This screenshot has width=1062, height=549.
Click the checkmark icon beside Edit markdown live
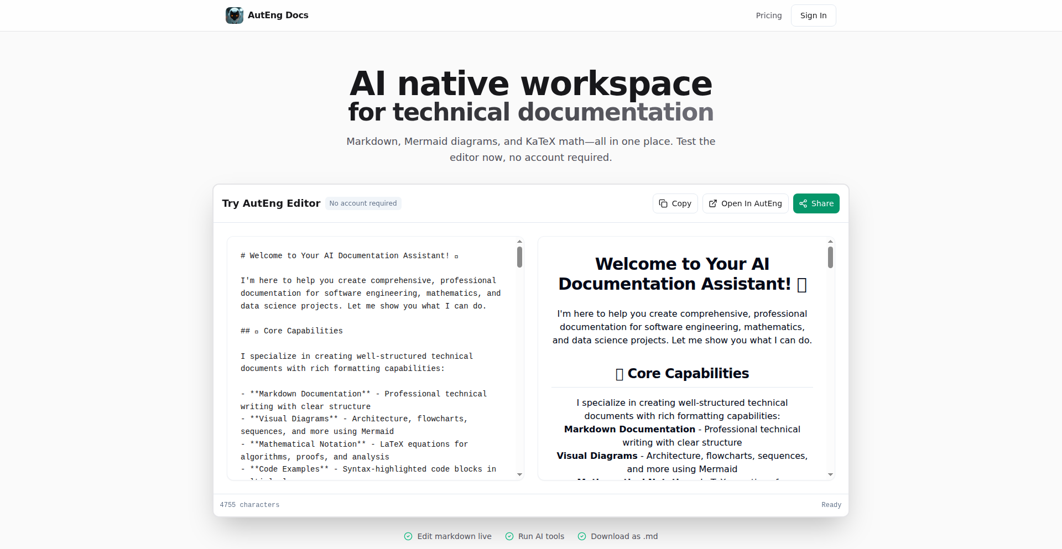tap(408, 536)
